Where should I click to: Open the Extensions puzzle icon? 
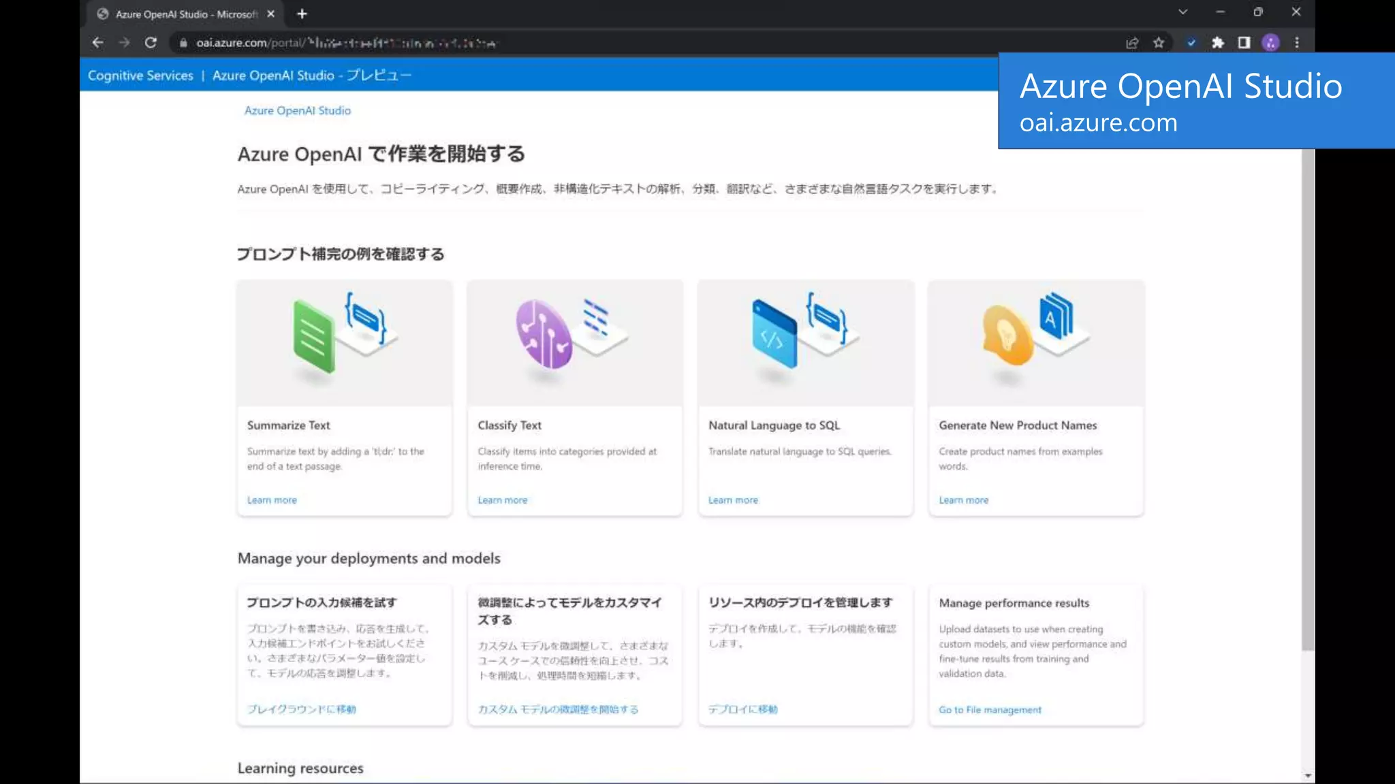(1218, 43)
